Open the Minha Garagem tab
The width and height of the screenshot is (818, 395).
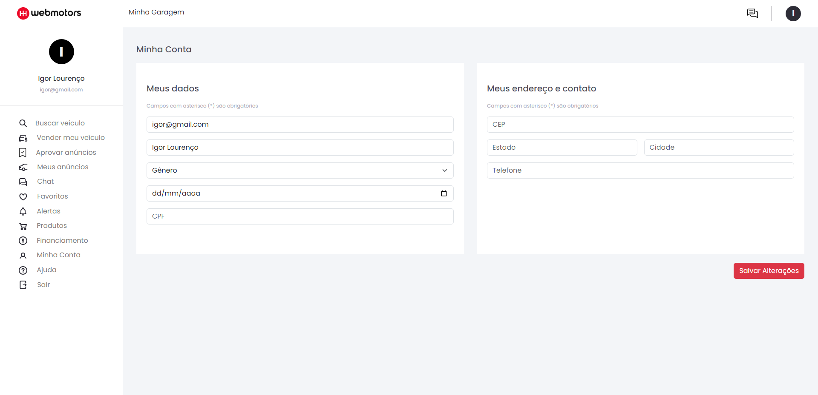tap(156, 12)
